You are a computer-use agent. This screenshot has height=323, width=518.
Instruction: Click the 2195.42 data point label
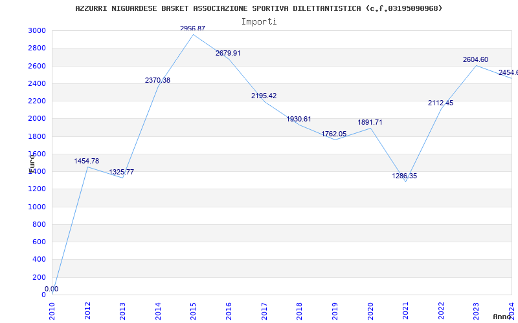coord(264,96)
